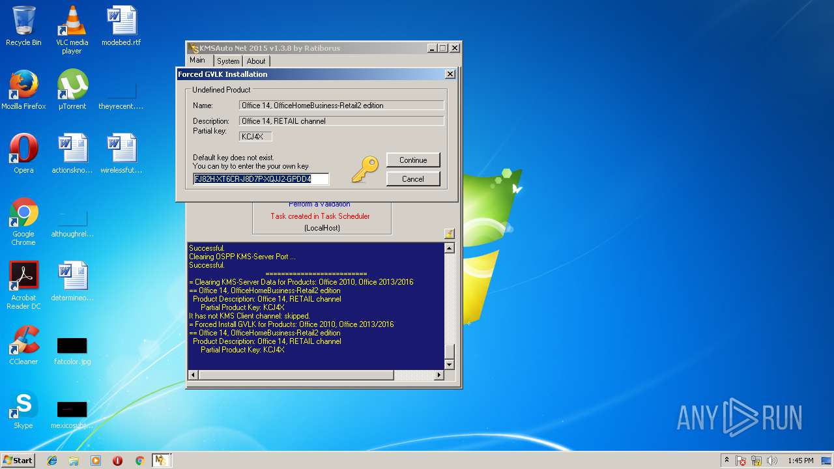This screenshot has height=469, width=834.
Task: Click the log scroll up arrow
Action: point(449,248)
